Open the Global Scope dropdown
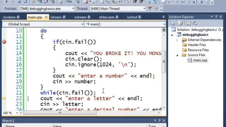The image size is (226, 127). (43, 24)
